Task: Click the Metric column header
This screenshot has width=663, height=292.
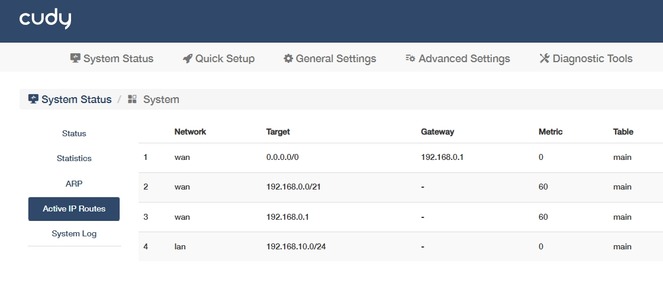Action: (551, 131)
